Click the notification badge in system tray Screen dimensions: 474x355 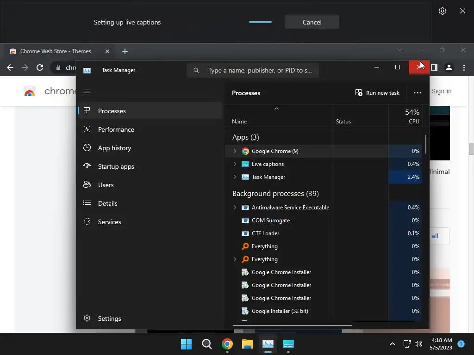(461, 344)
